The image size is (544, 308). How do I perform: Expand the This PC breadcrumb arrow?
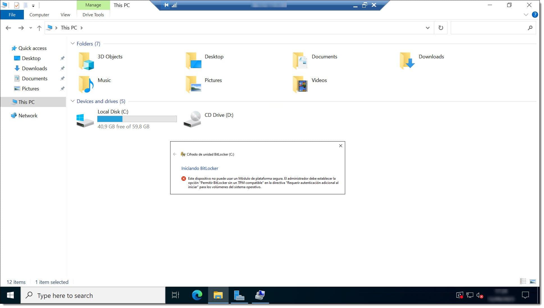point(81,28)
